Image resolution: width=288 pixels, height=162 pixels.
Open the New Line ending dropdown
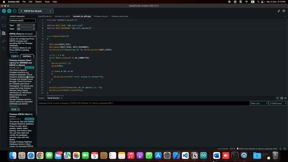tap(259, 103)
